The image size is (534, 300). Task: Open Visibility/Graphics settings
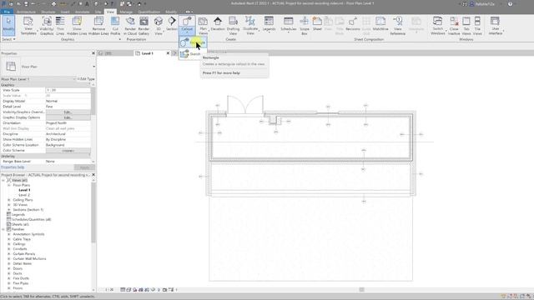coord(47,26)
